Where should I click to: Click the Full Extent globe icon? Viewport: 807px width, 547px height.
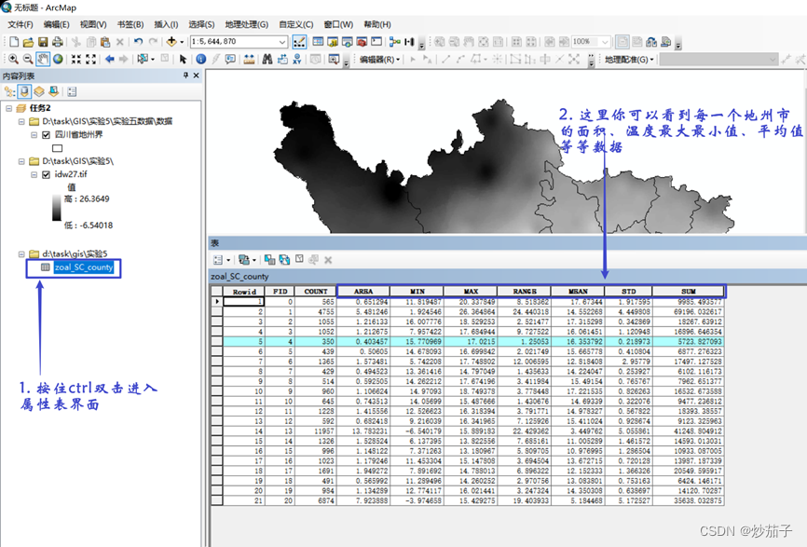pyautogui.click(x=58, y=60)
